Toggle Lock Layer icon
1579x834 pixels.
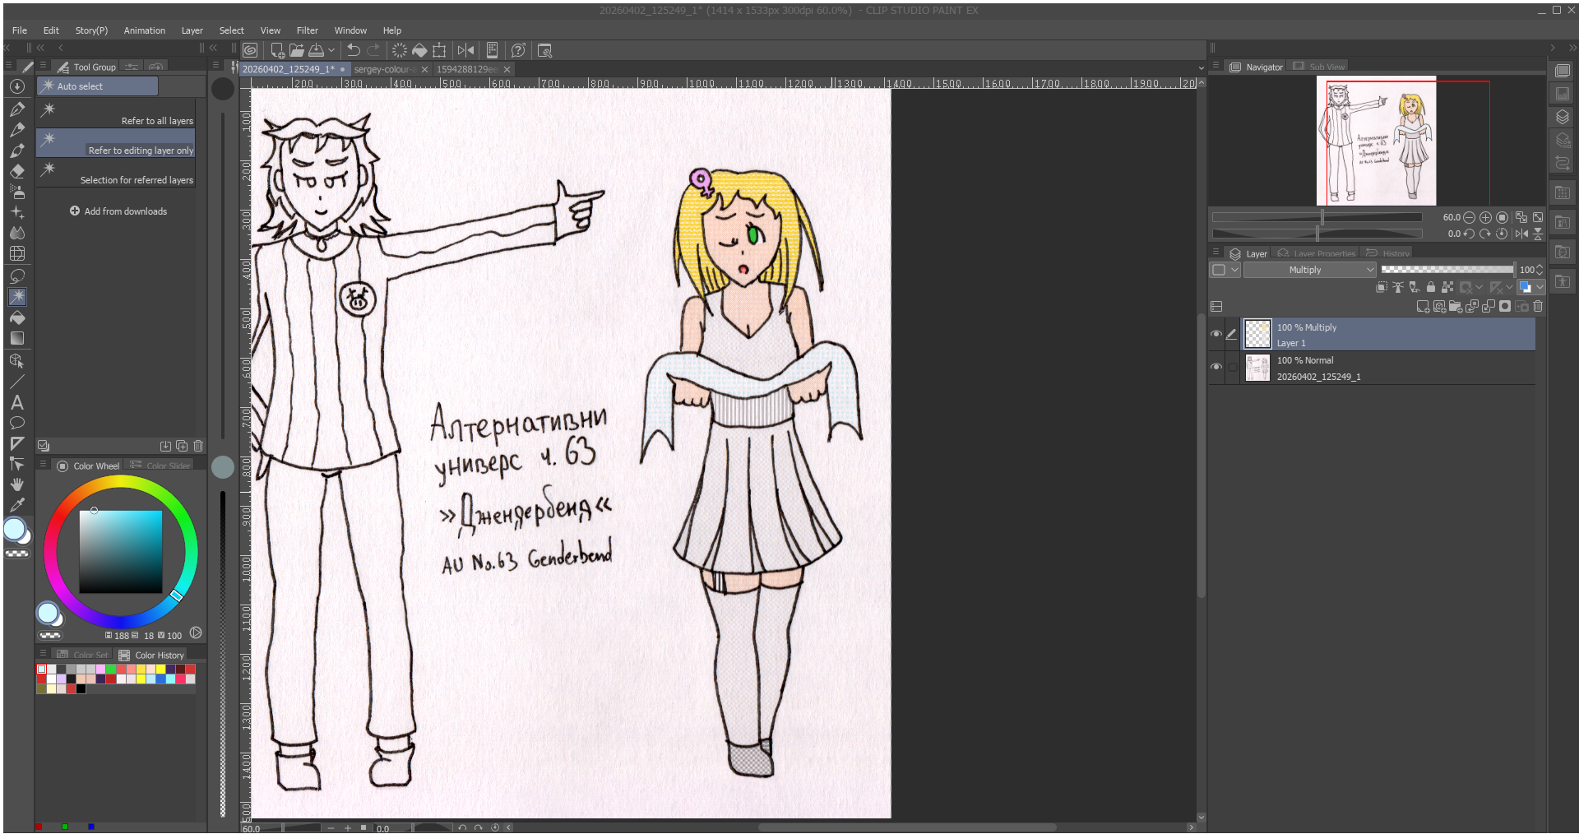pos(1431,287)
